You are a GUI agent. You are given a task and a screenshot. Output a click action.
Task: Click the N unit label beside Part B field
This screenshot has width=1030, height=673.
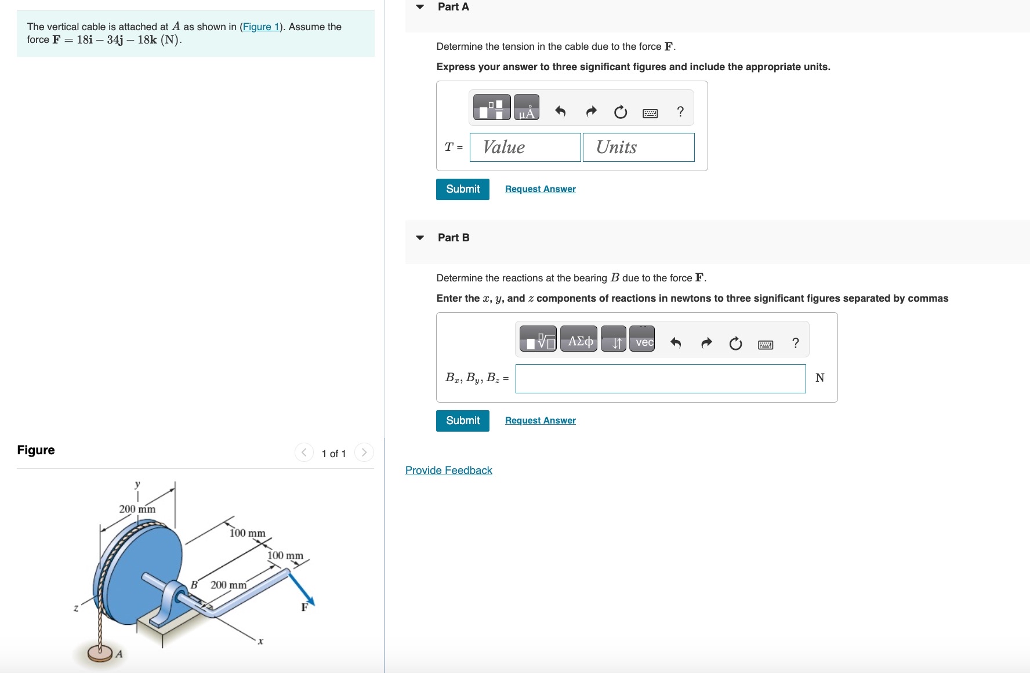coord(820,378)
